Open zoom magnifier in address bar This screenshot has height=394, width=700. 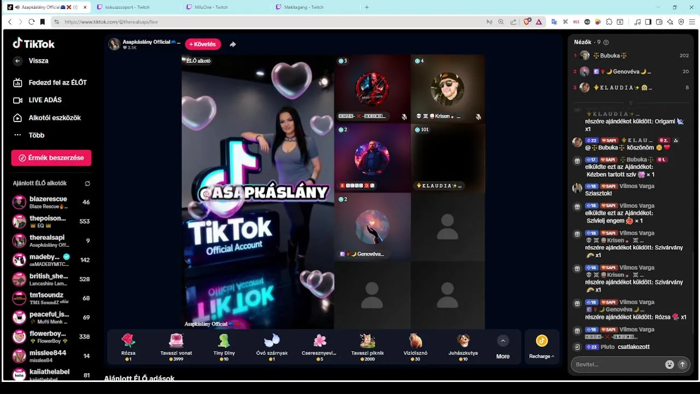coord(501,22)
